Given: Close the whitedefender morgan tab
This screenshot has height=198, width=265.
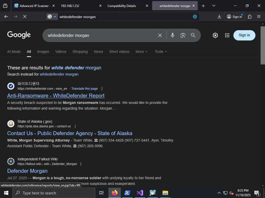Looking at the screenshot, I should 194,6.
